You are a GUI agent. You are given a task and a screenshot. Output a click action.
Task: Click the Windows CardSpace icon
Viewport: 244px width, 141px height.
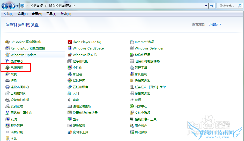point(70,48)
